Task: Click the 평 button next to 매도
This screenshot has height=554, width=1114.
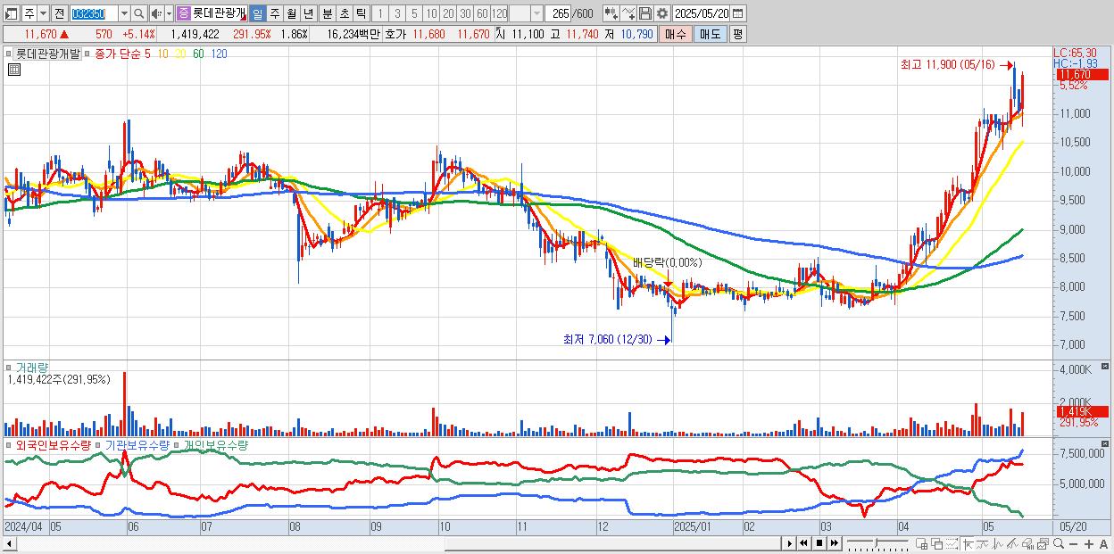Action: tap(737, 34)
